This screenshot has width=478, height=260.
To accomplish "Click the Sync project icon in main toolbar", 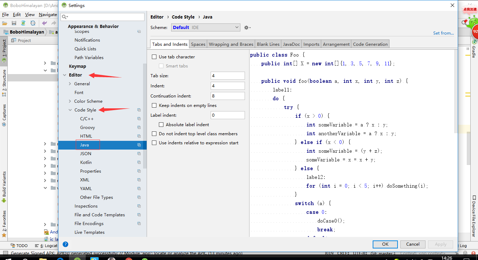I will point(23,23).
